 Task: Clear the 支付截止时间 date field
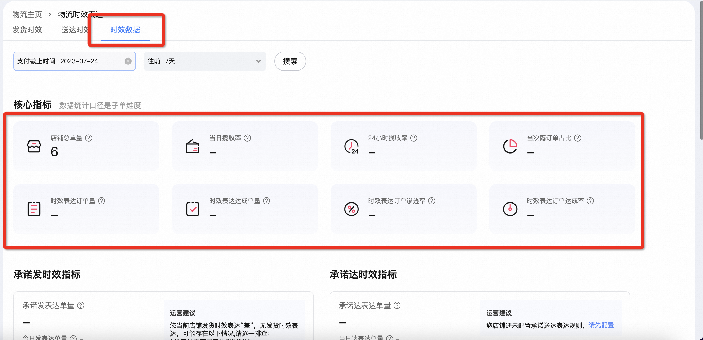coord(128,61)
